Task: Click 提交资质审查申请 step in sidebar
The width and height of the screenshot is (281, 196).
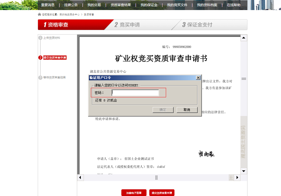Action: (x=55, y=57)
